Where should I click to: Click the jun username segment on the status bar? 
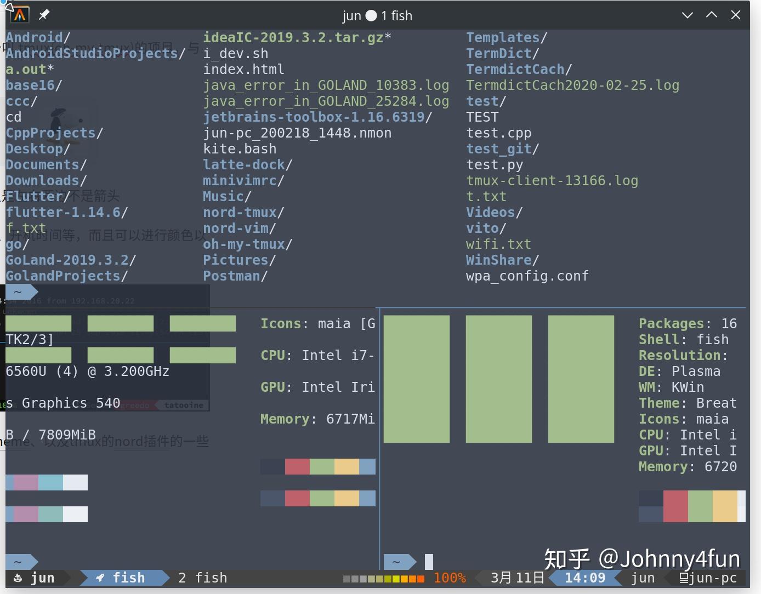click(x=643, y=578)
